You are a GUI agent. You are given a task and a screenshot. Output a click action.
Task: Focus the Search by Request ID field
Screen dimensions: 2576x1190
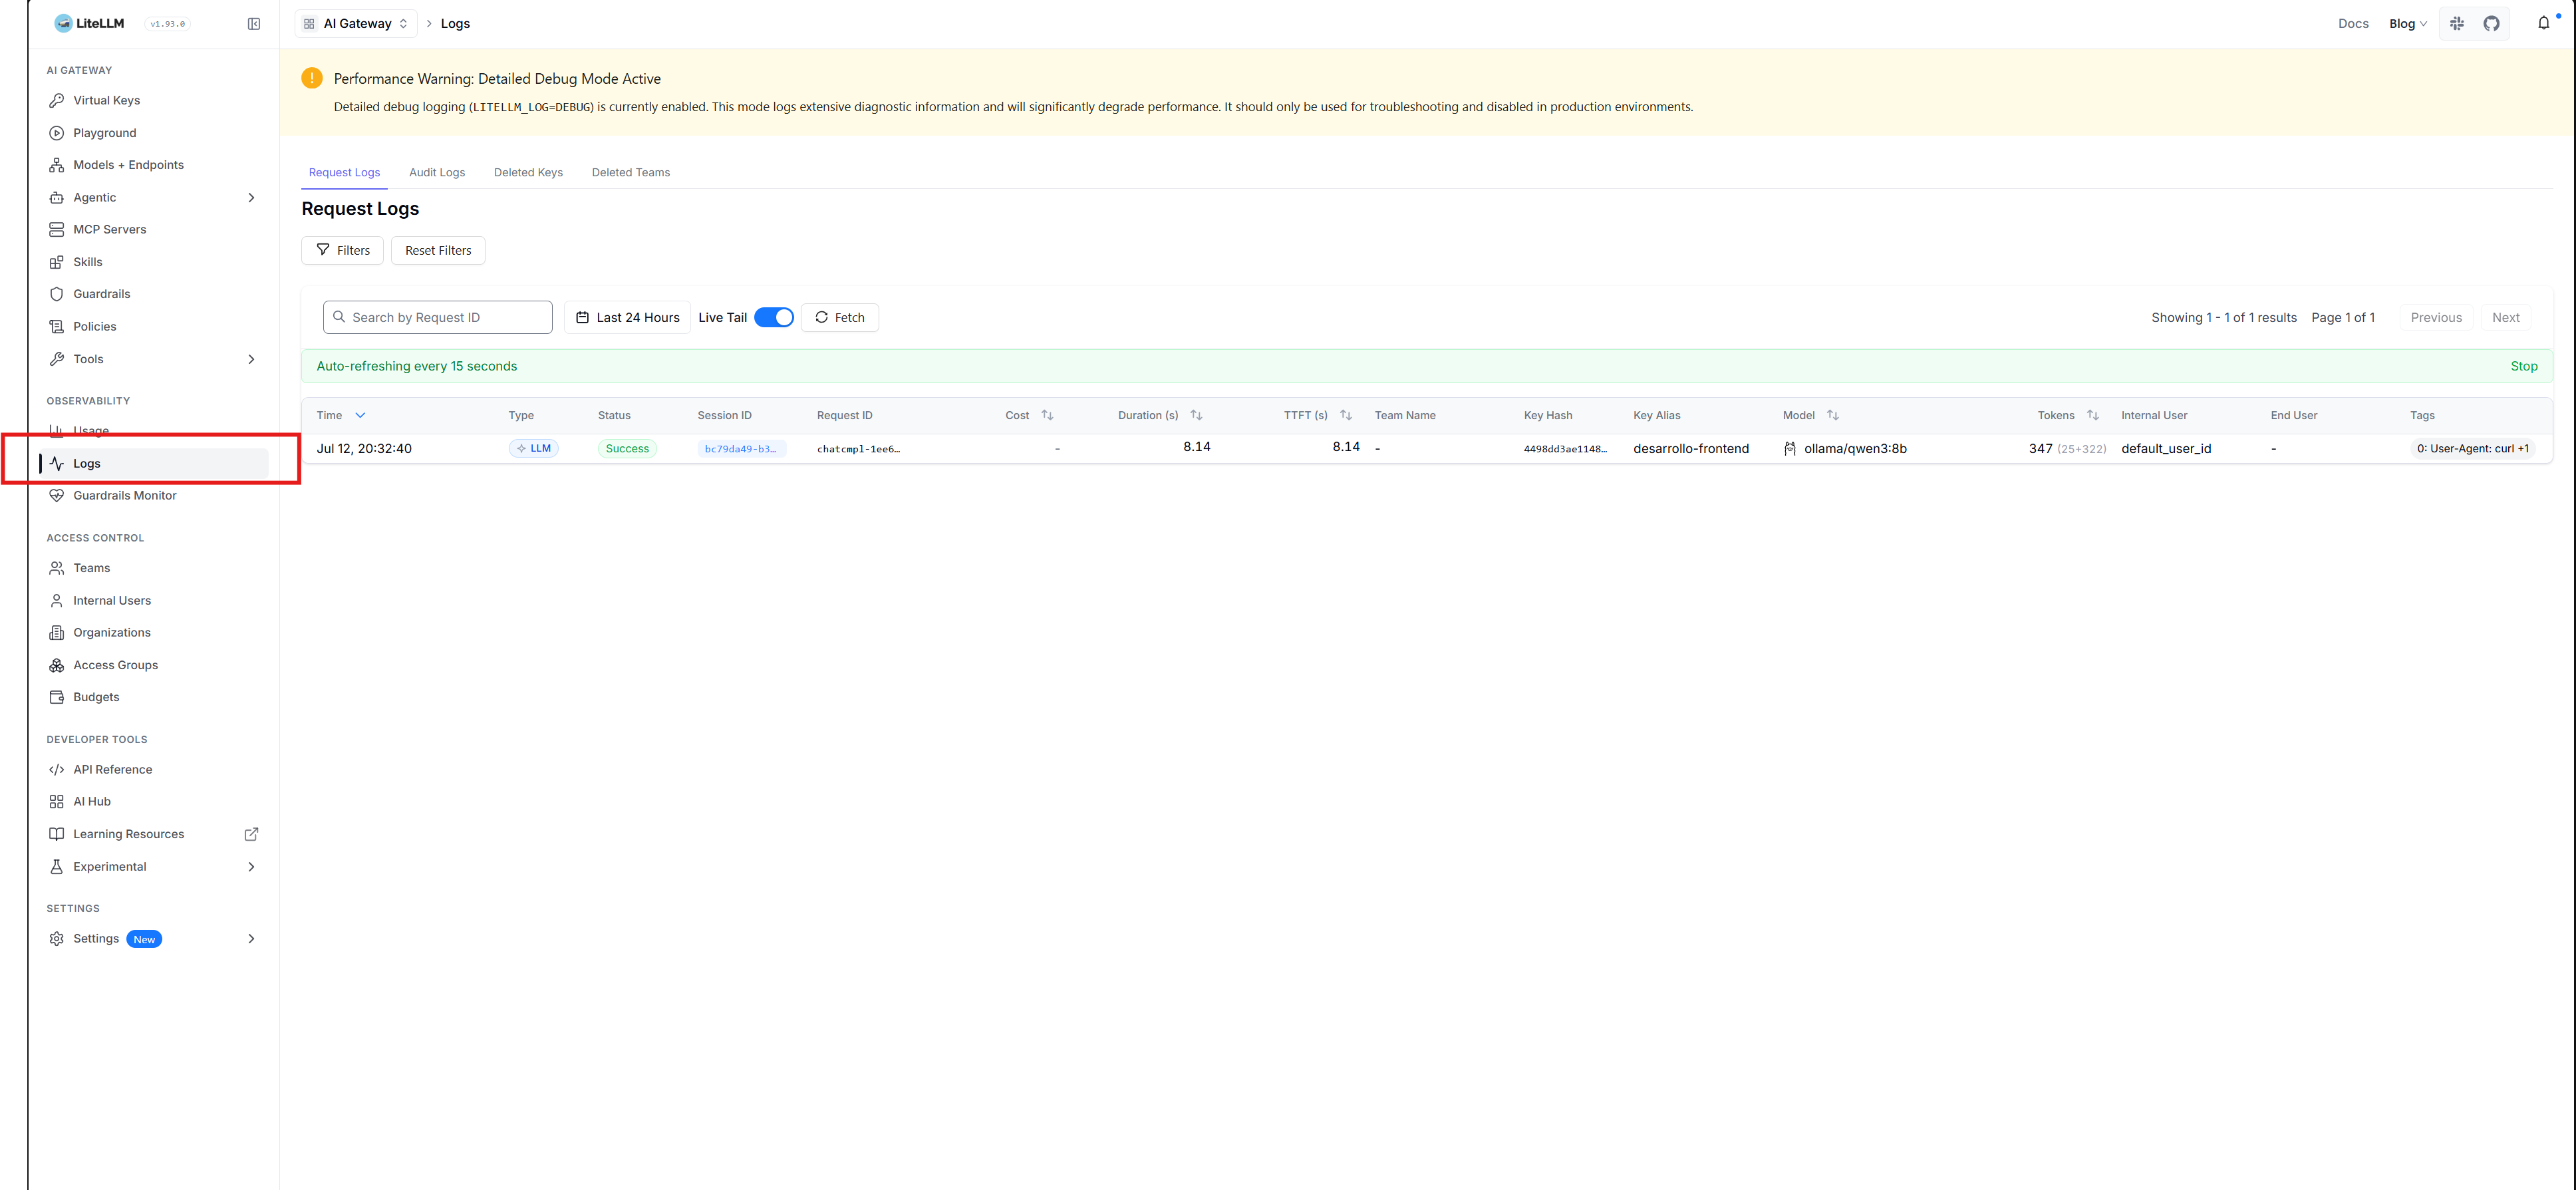click(438, 318)
